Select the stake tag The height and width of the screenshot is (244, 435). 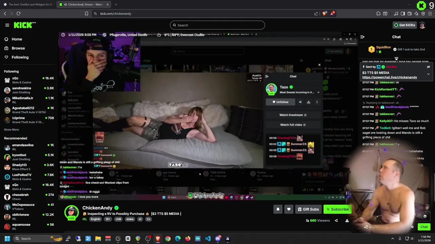130,219
